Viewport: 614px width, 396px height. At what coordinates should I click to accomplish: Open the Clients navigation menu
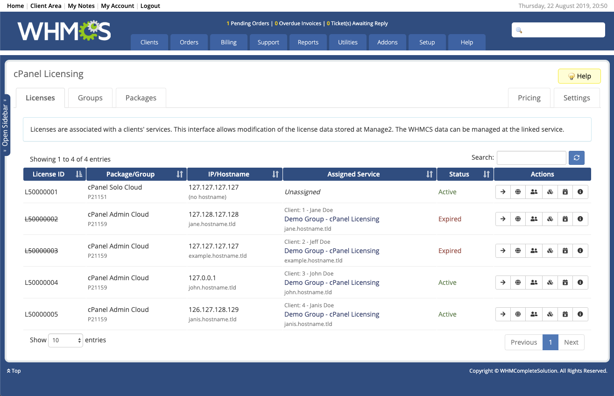(x=149, y=42)
